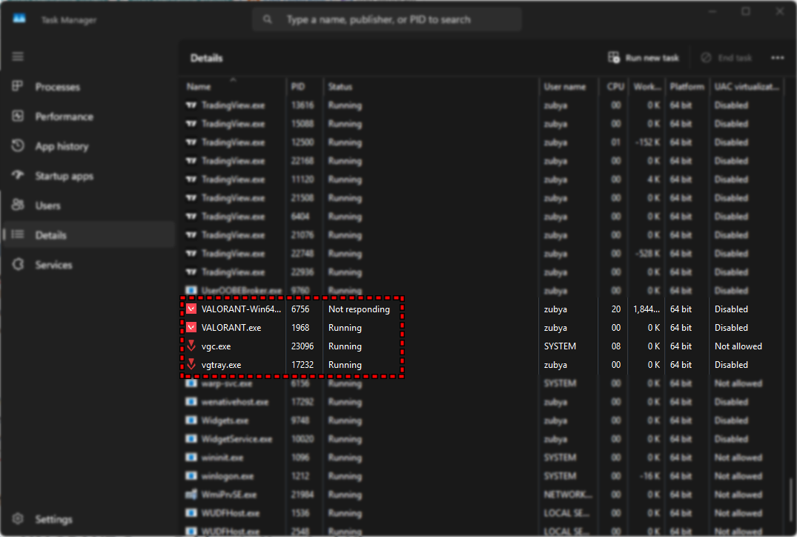Viewport: 797px width, 537px height.
Task: Sort by the User name column
Action: [564, 87]
